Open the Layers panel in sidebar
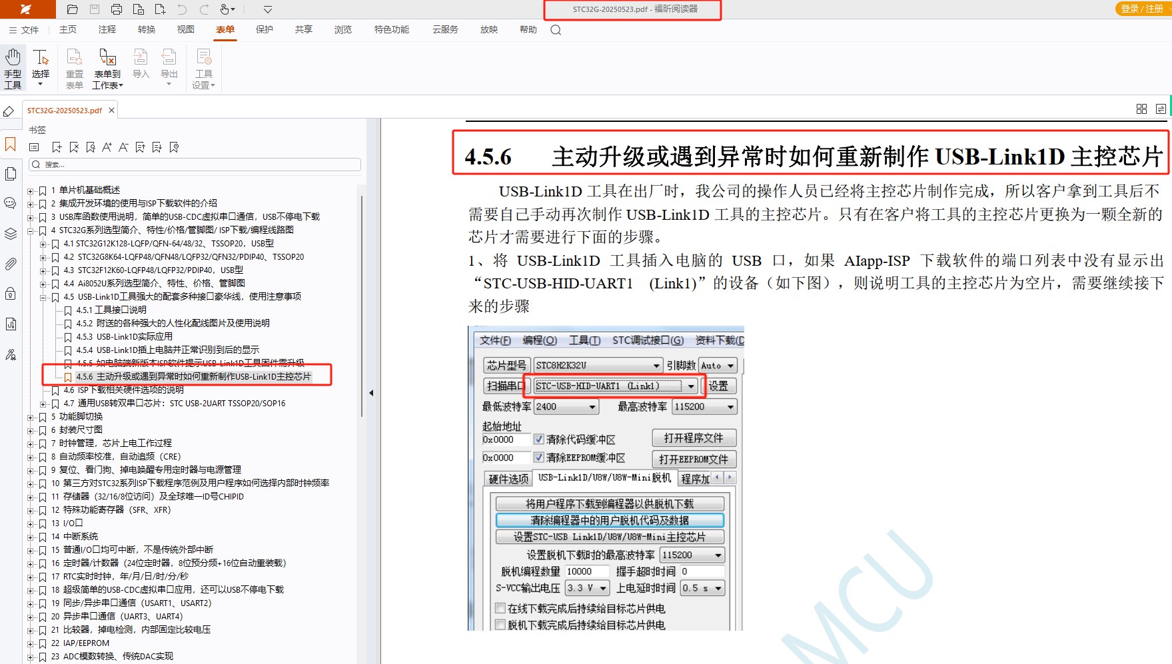Screen dimensions: 1172x664 tap(11, 234)
